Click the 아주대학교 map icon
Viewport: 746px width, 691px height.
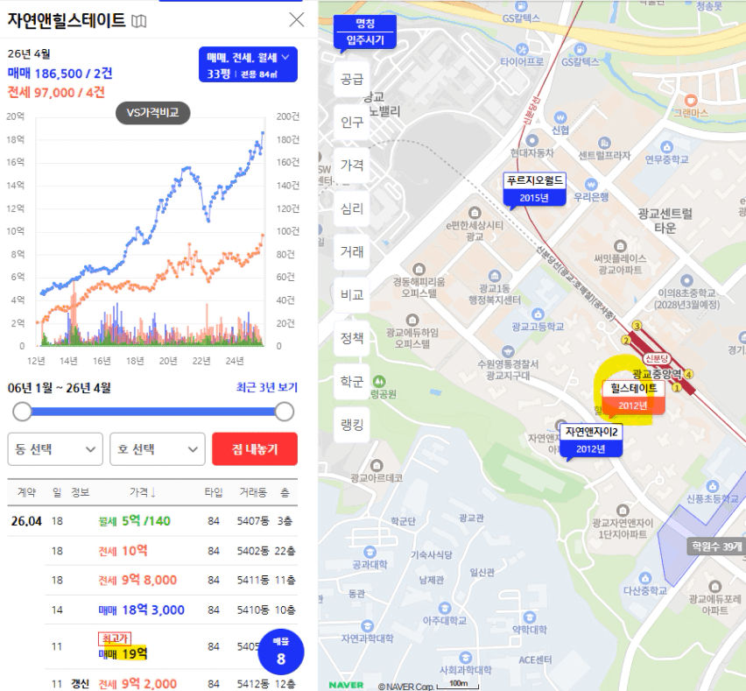[x=445, y=608]
